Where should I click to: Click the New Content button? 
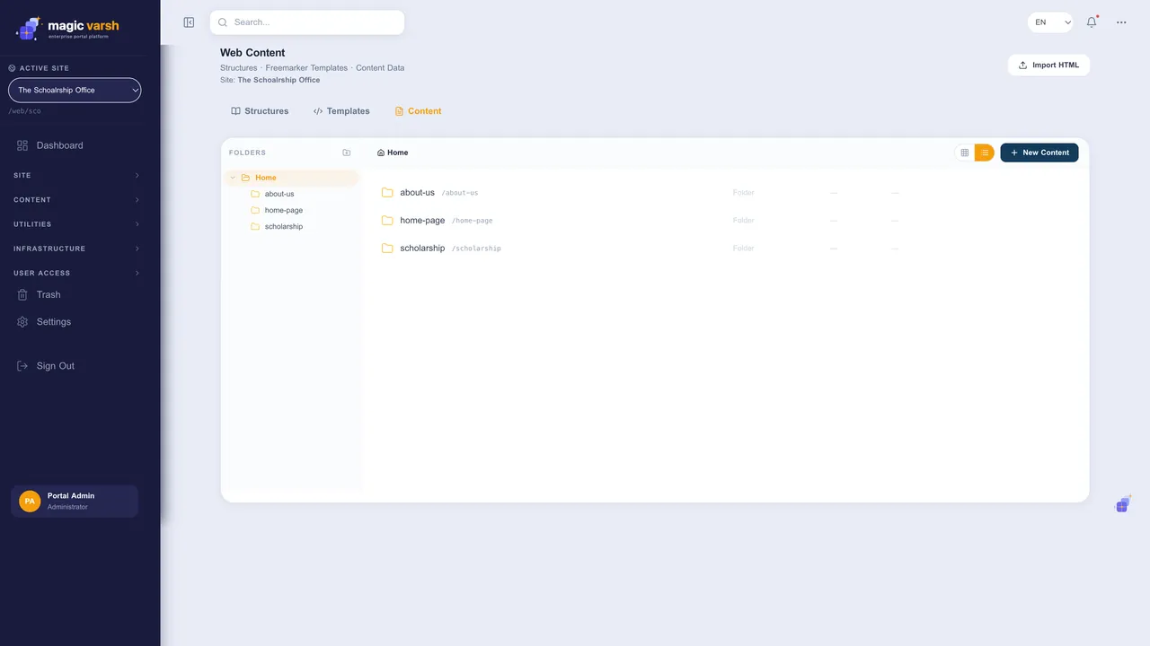[x=1039, y=153]
